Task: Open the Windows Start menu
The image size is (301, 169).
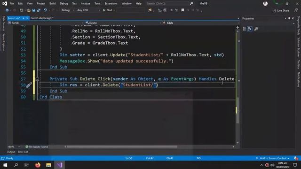Action: (x=5, y=165)
